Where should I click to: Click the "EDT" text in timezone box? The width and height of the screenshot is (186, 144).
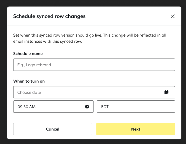tap(105, 107)
